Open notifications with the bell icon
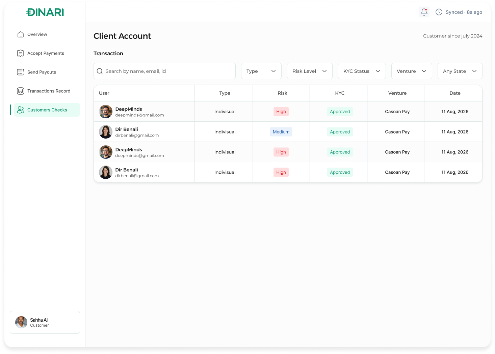 [424, 12]
